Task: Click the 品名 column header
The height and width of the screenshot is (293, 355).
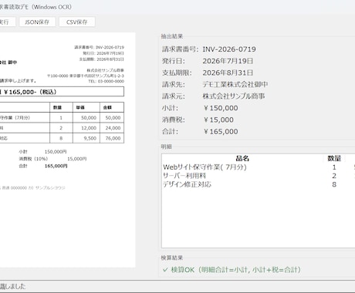Action: (x=242, y=158)
